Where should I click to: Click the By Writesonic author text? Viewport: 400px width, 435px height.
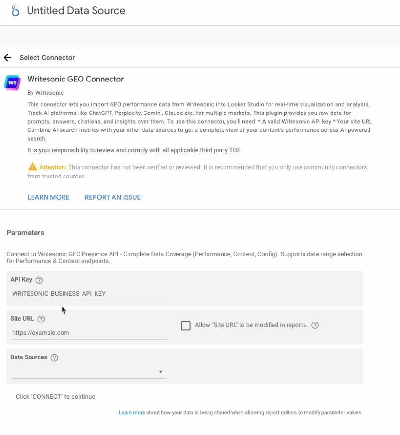click(x=45, y=93)
